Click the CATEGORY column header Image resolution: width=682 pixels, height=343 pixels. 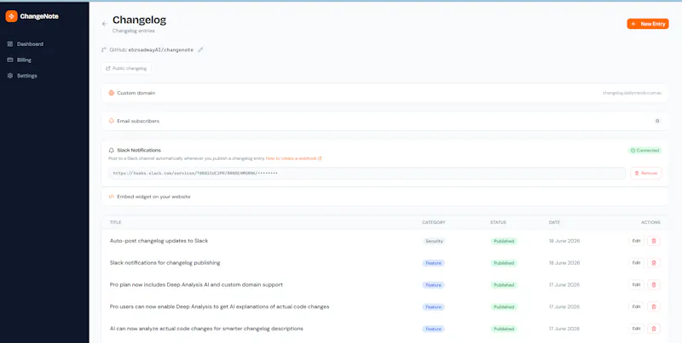tap(434, 222)
